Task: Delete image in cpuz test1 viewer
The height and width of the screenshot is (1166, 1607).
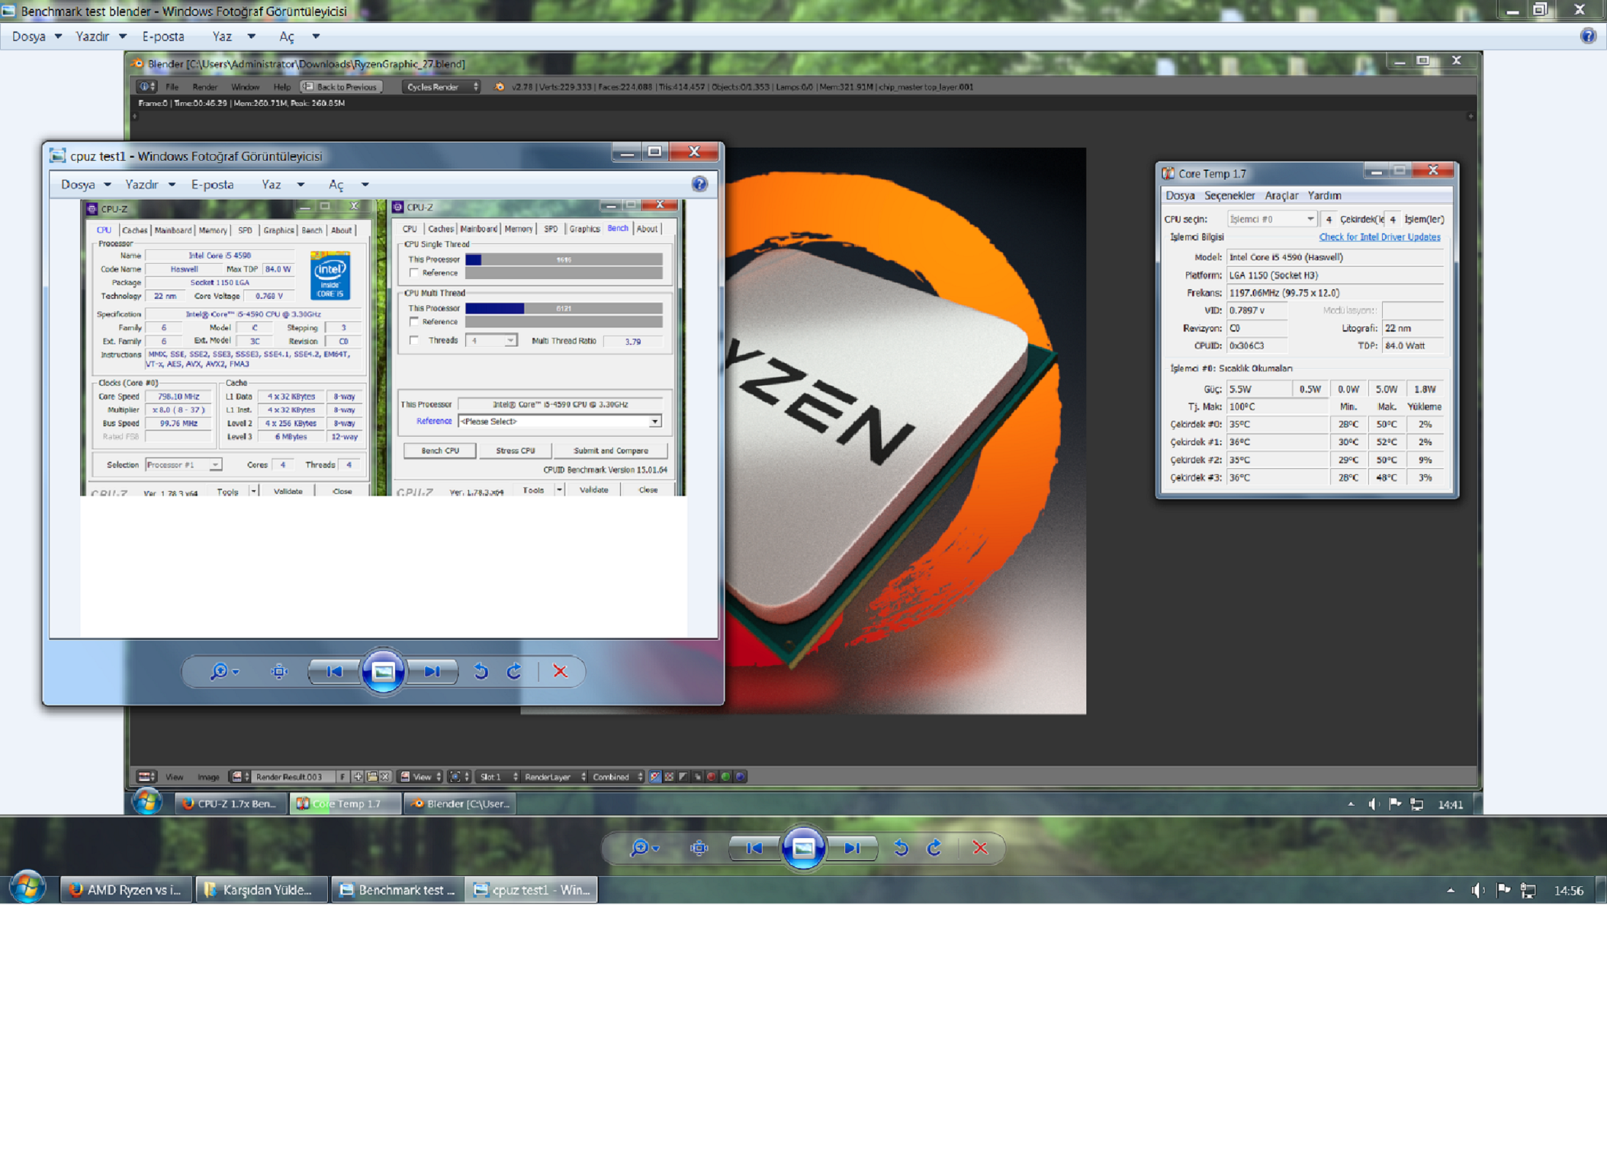Action: tap(560, 671)
